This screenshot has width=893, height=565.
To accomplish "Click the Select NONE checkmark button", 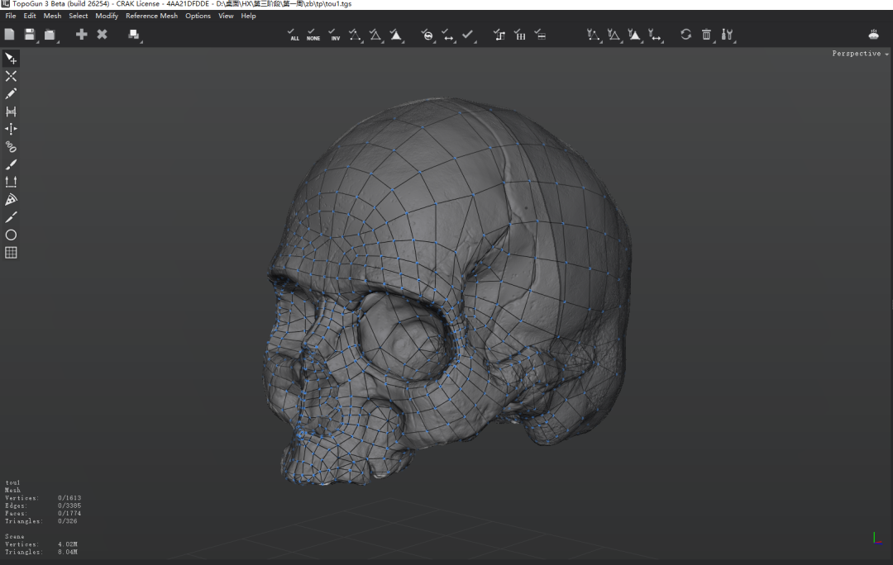I will point(313,34).
